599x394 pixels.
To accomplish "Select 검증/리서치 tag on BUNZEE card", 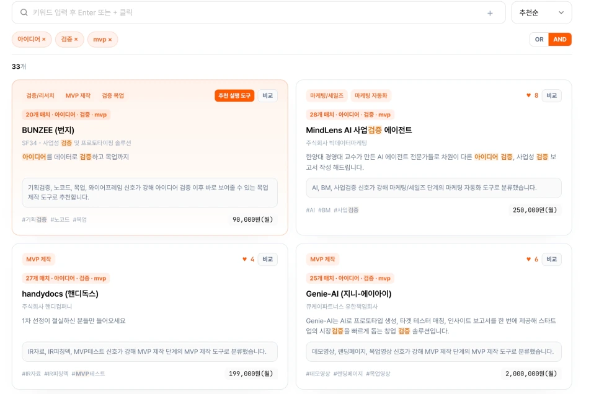I will (40, 95).
